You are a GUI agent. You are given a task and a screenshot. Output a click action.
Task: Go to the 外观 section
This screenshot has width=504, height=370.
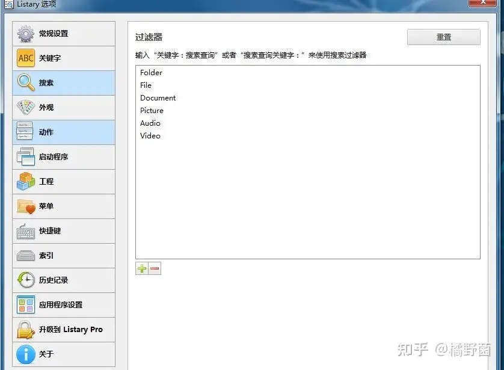pyautogui.click(x=64, y=107)
